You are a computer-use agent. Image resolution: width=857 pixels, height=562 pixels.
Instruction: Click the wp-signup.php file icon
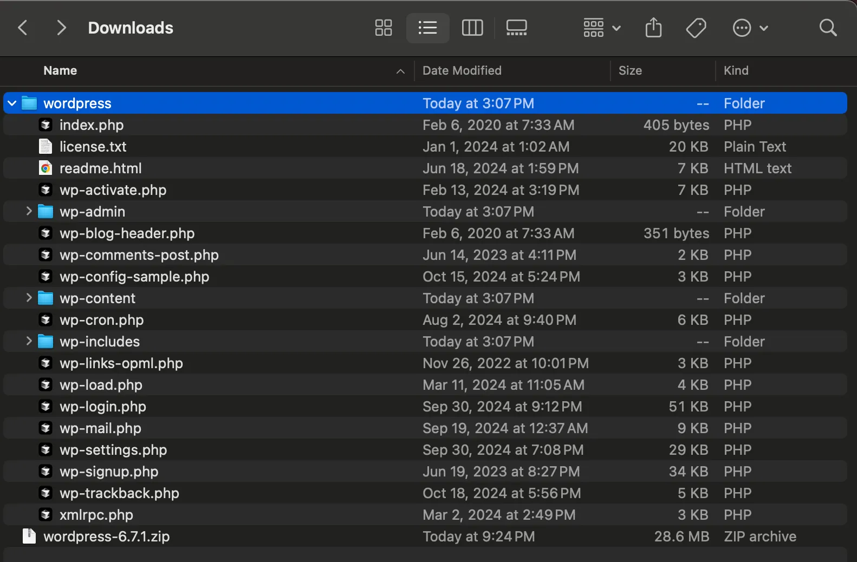46,471
